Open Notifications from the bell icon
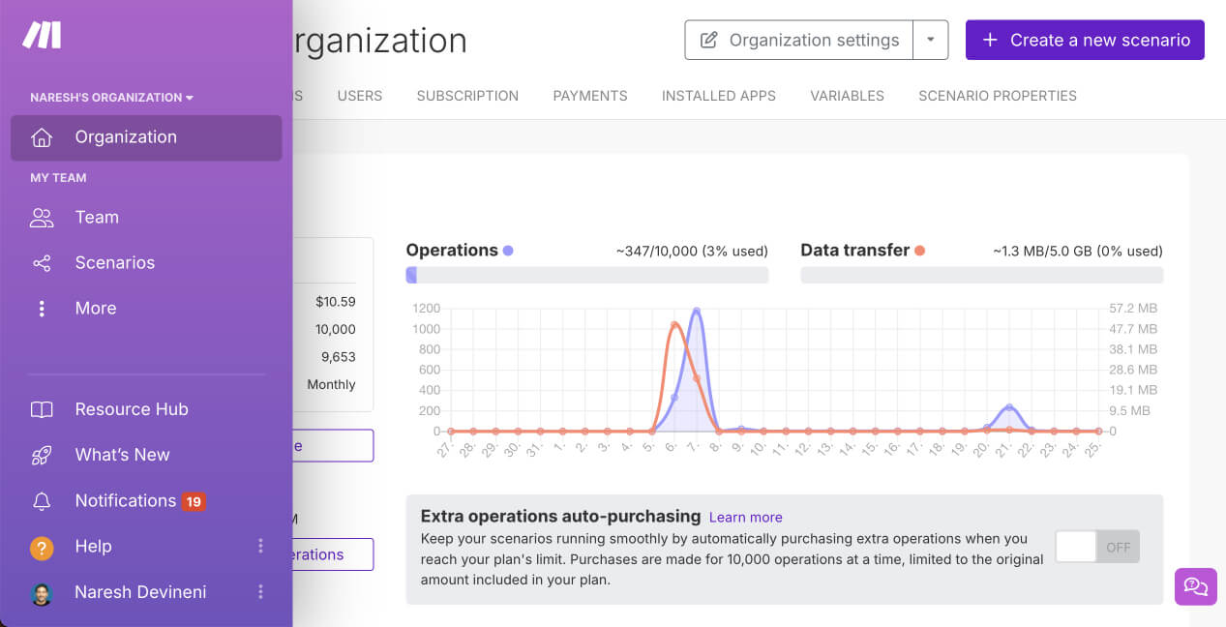Screen dimensions: 1226x627 point(42,500)
